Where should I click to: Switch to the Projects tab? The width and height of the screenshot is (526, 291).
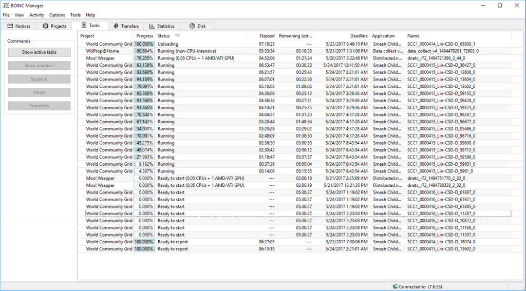[54, 26]
